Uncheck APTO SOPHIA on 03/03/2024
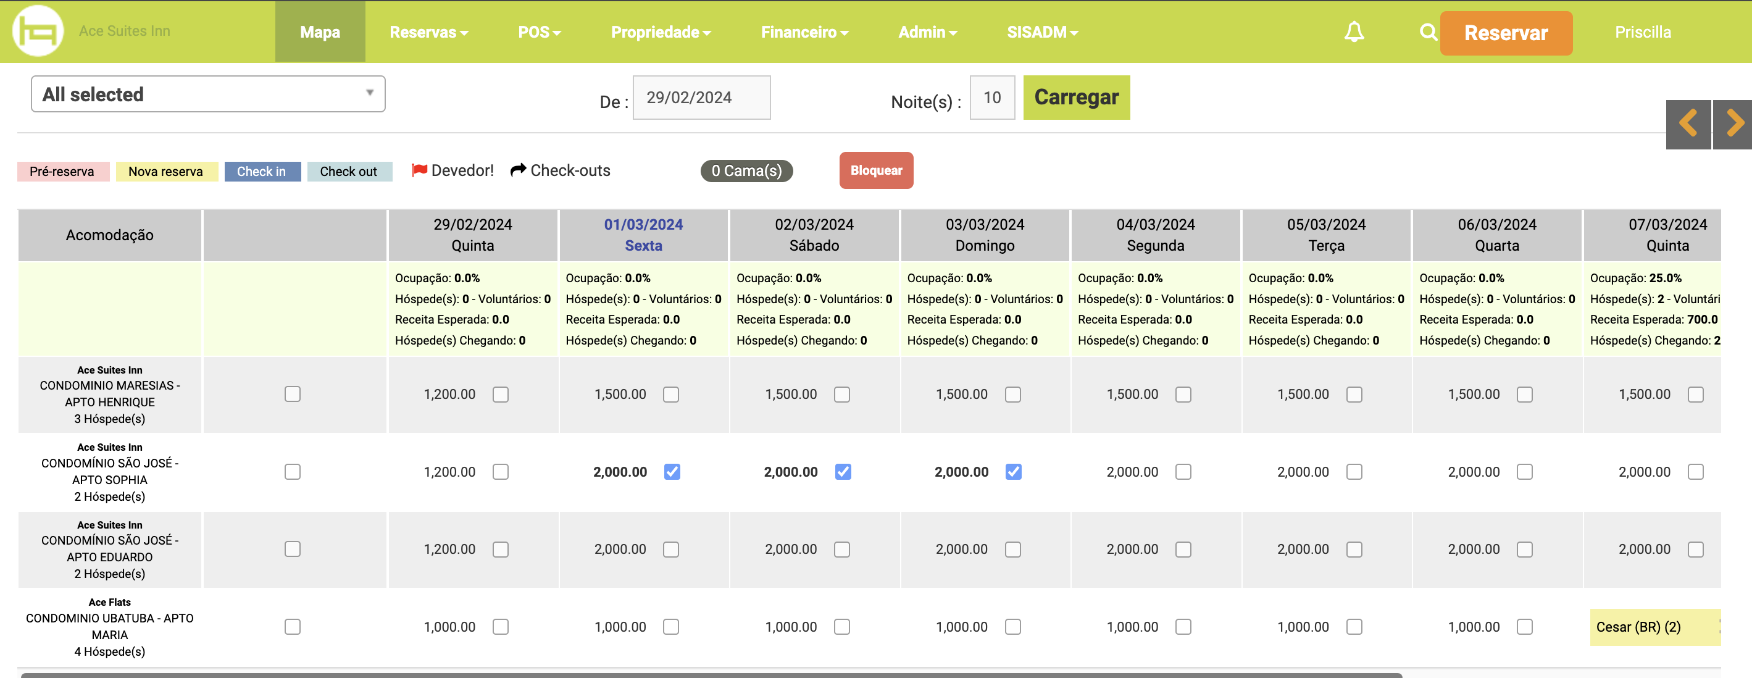 1014,471
